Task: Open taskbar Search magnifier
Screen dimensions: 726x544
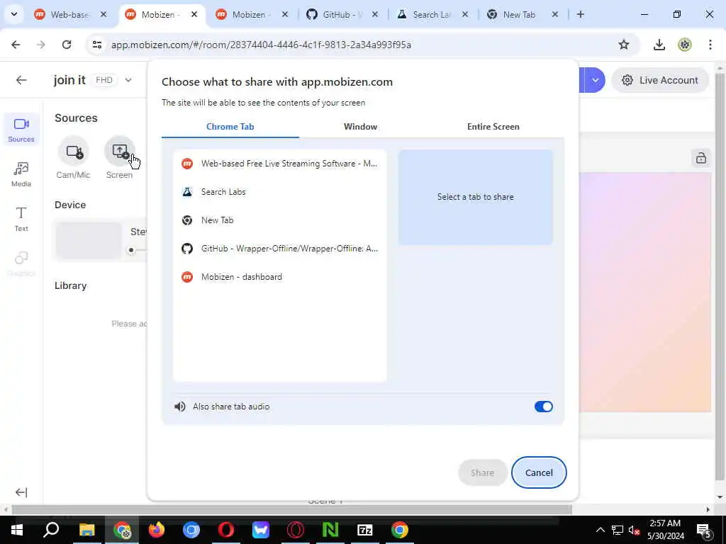Action: click(51, 530)
